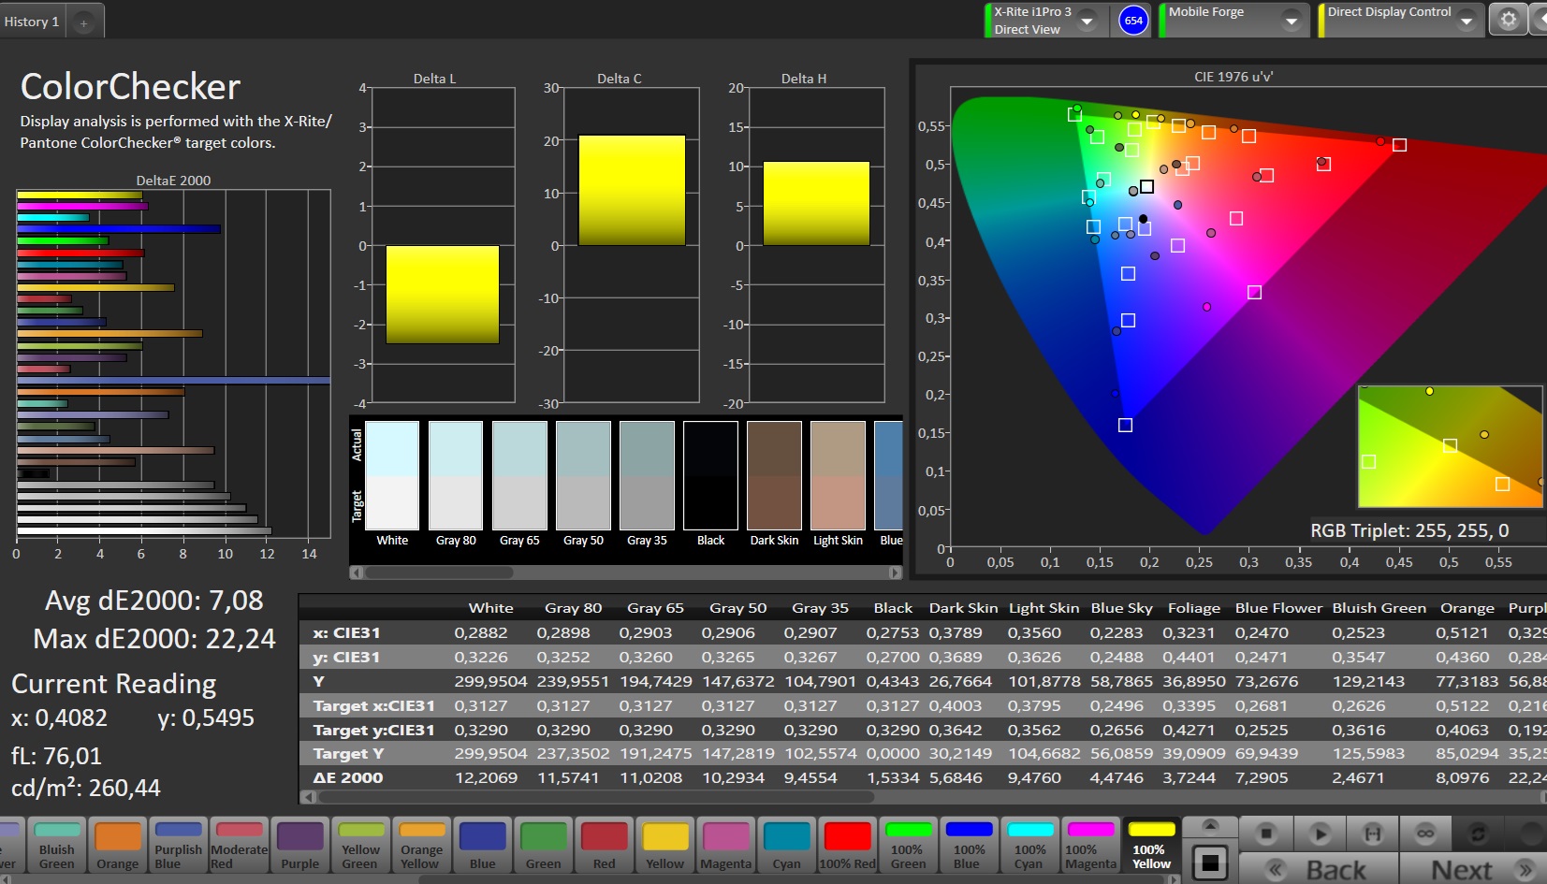The width and height of the screenshot is (1547, 884).
Task: Click the Avg dE2000: 7,08 readout
Action: (154, 601)
